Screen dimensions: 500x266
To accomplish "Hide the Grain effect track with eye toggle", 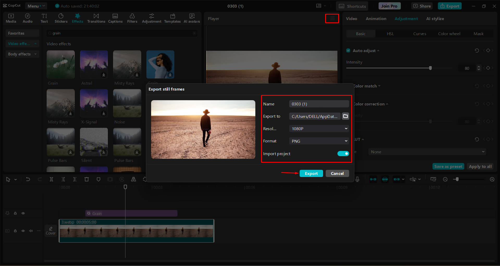I will point(23,213).
